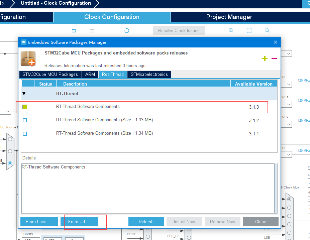Close the Embedded Software Packages Manager dialog
Image resolution: width=310 pixels, height=240 pixels.
pyautogui.click(x=276, y=42)
